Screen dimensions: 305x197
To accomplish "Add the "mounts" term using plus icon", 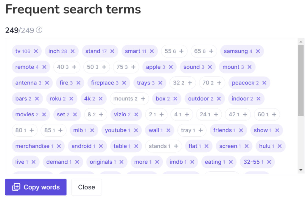I will coord(143,99).
